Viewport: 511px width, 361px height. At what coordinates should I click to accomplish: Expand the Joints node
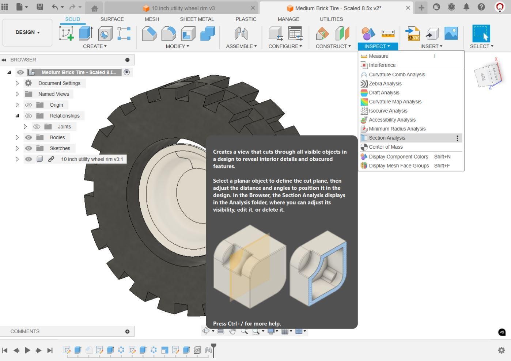coord(25,127)
